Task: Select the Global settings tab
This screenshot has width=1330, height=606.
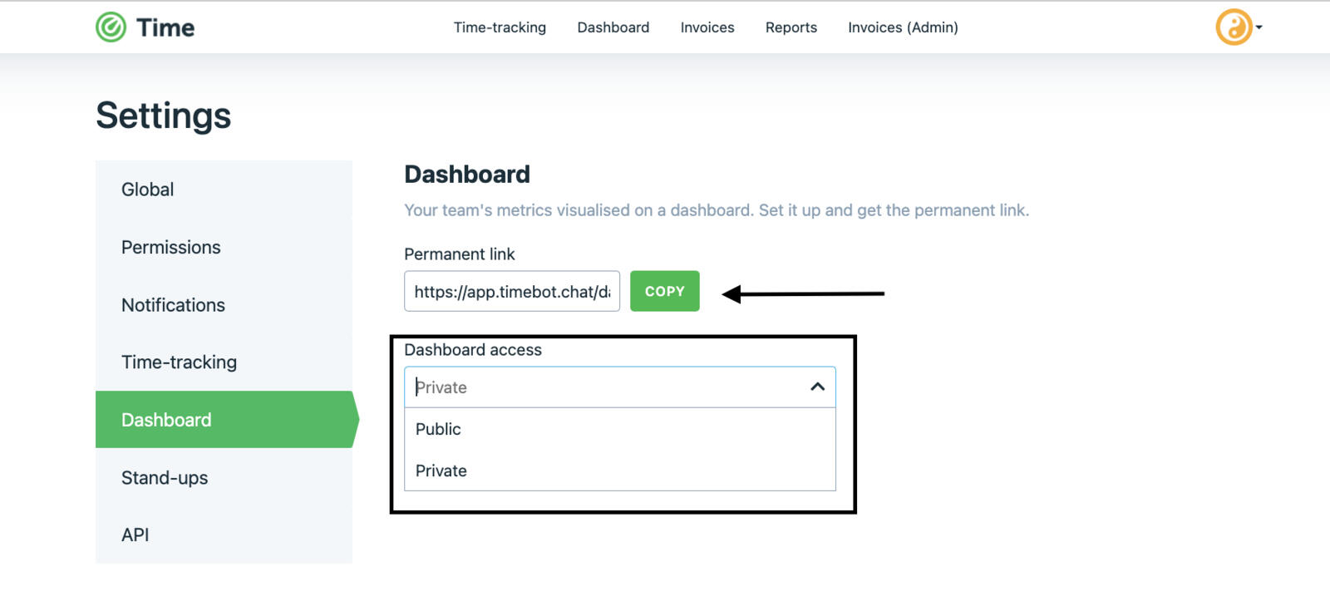Action: coord(224,190)
